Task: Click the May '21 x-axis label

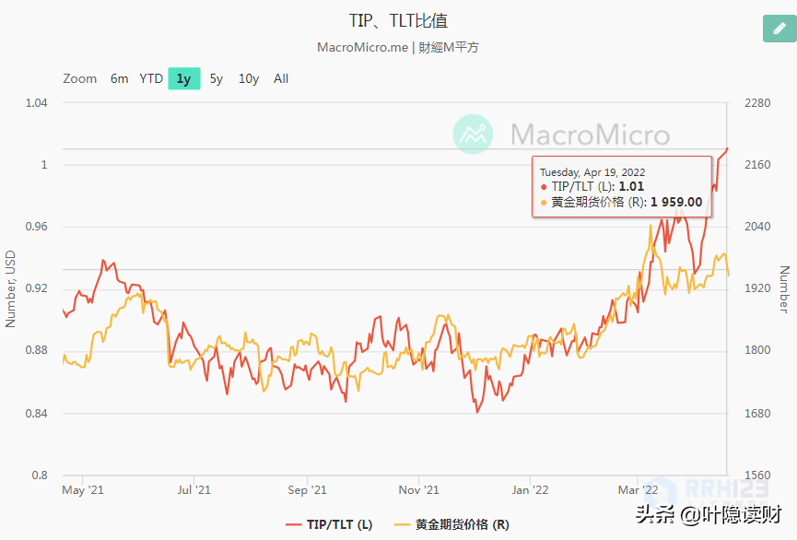Action: point(82,490)
